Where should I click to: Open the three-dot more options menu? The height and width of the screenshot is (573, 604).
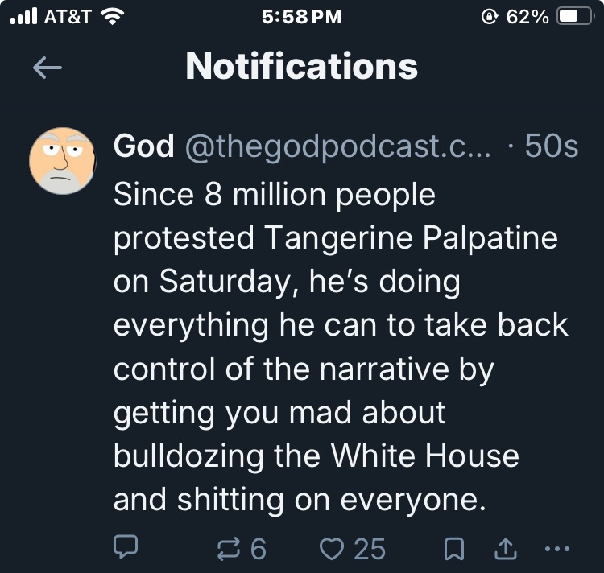pos(556,549)
